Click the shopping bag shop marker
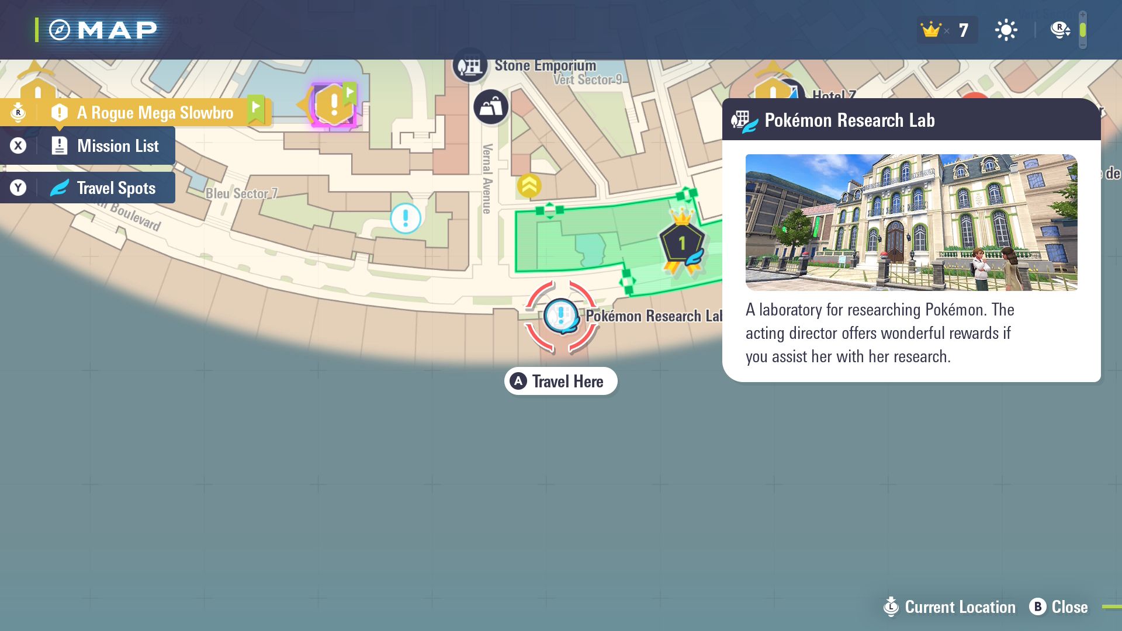The image size is (1122, 631). (x=491, y=107)
